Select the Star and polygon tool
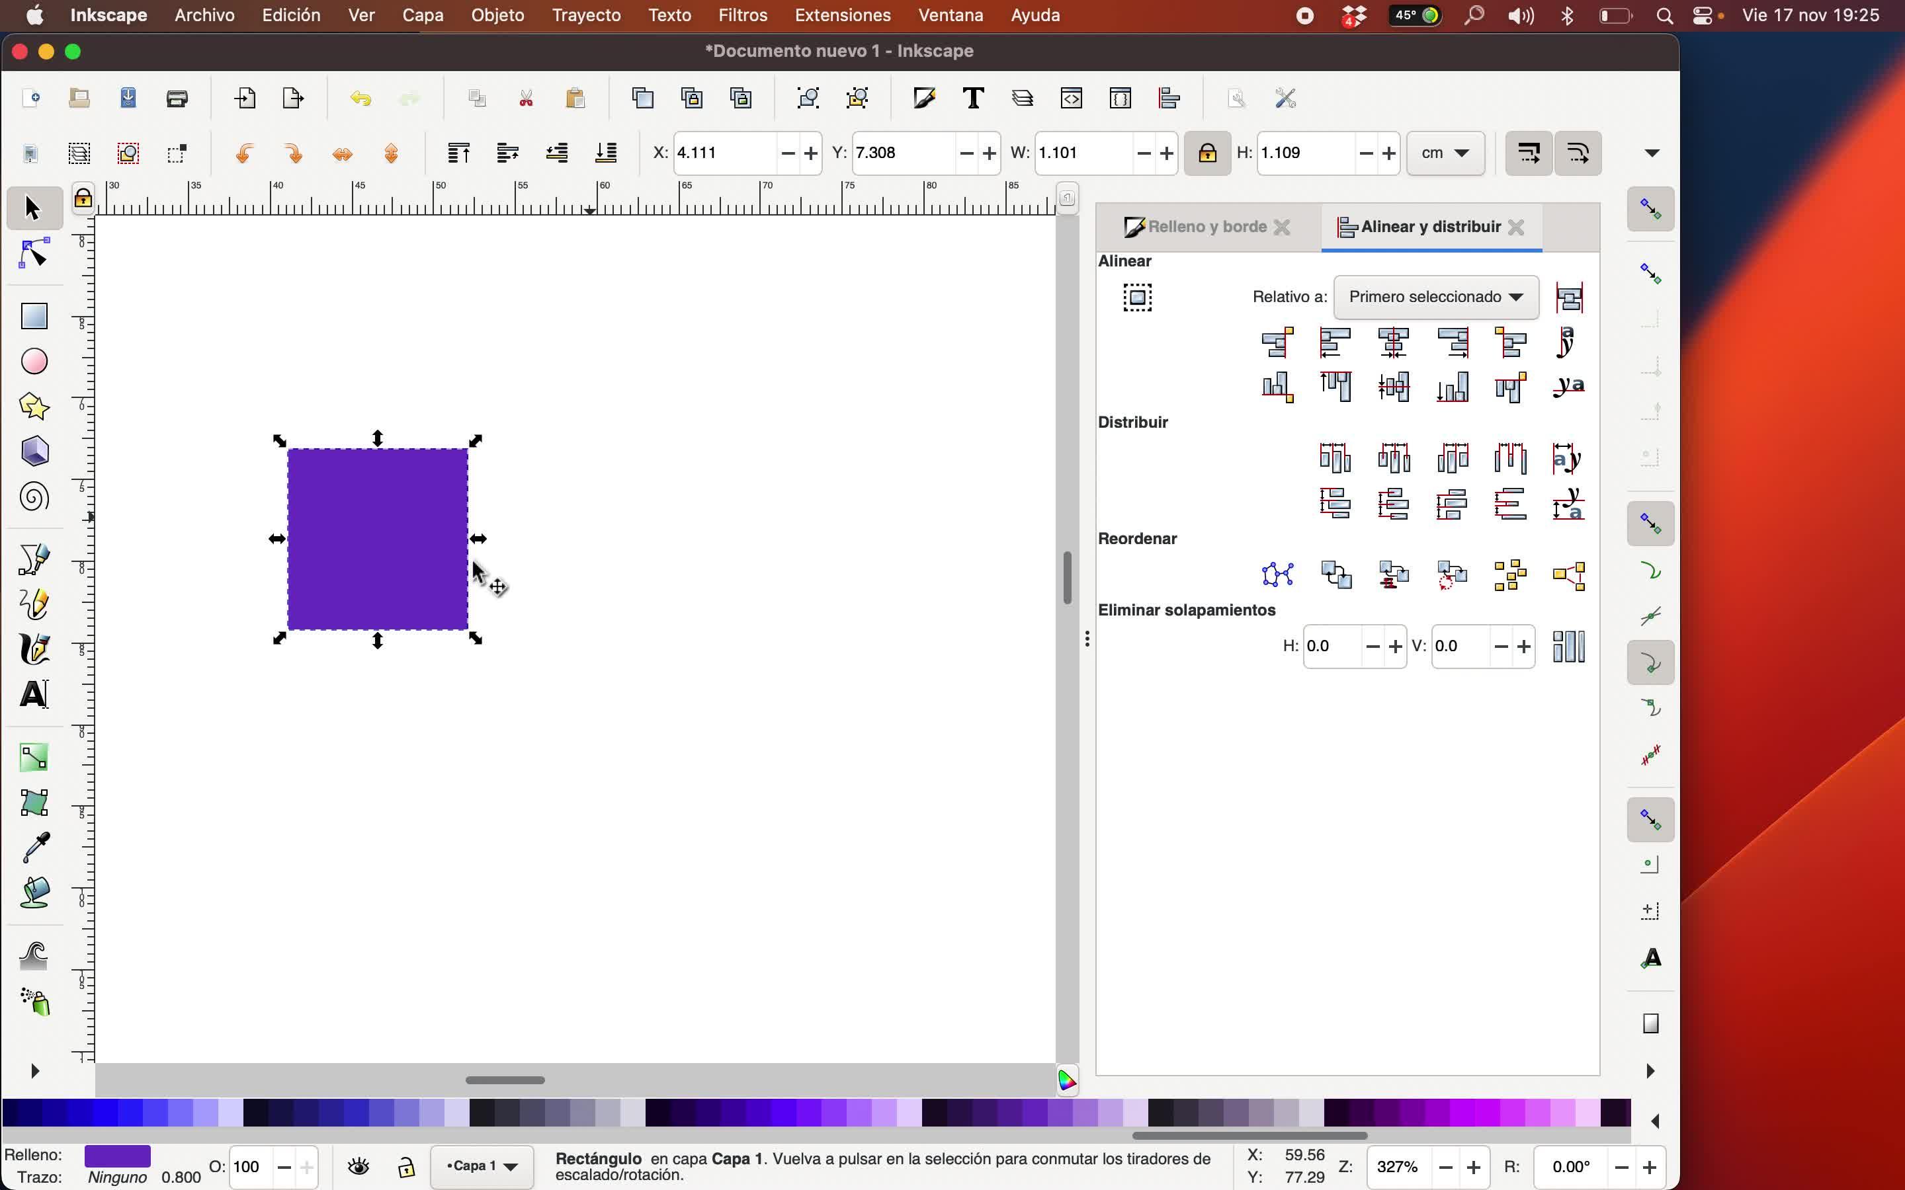 click(x=34, y=406)
